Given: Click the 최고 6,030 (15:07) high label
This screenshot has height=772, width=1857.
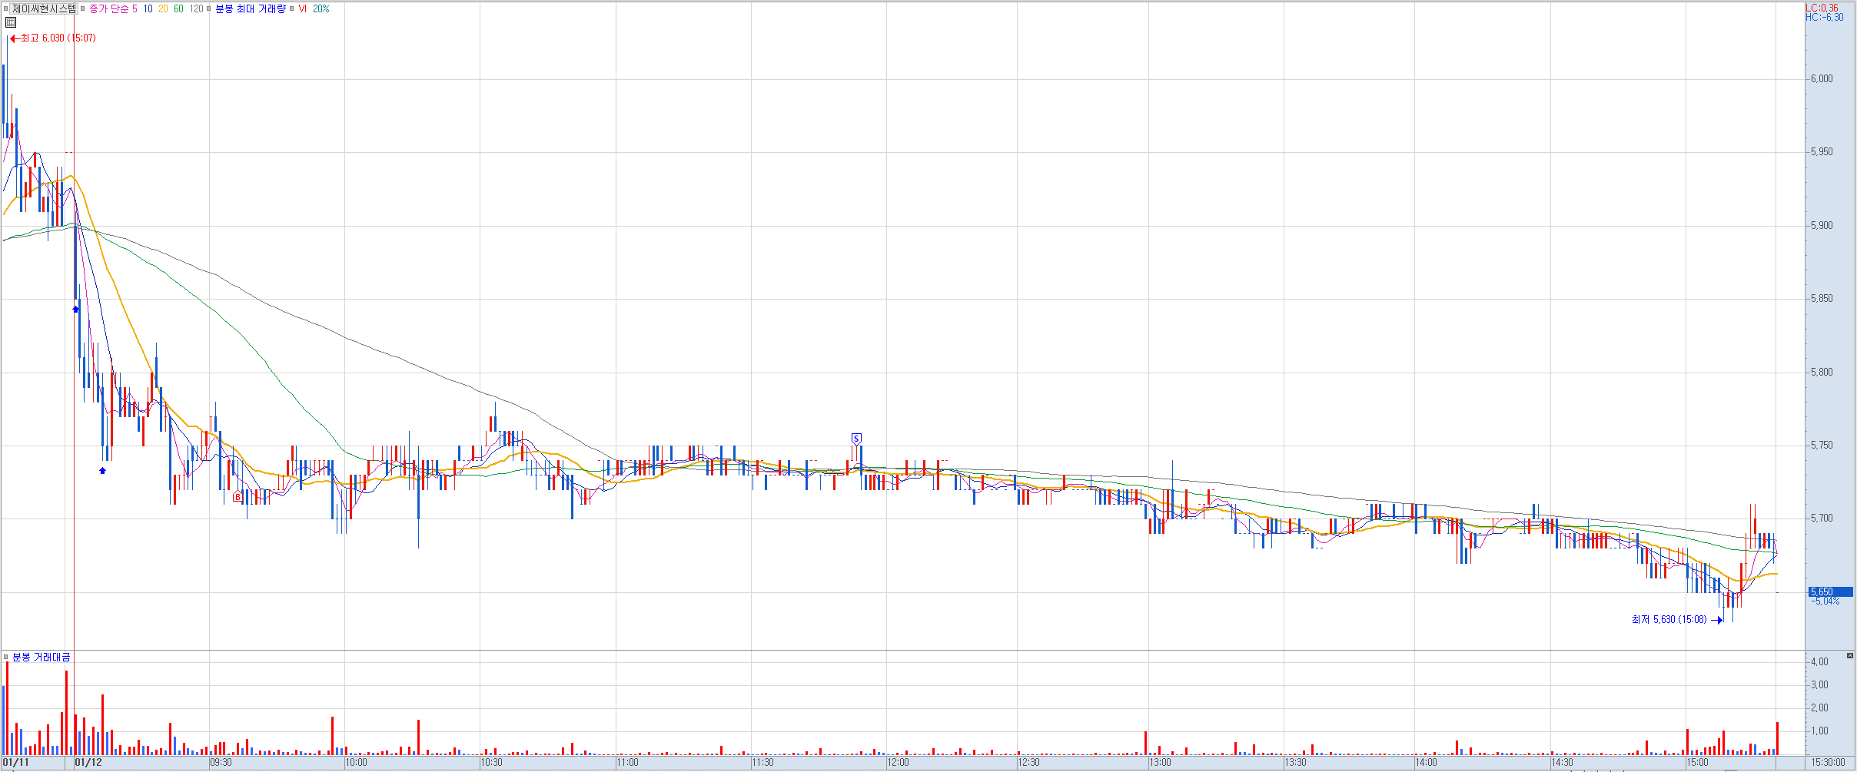Looking at the screenshot, I should (58, 38).
